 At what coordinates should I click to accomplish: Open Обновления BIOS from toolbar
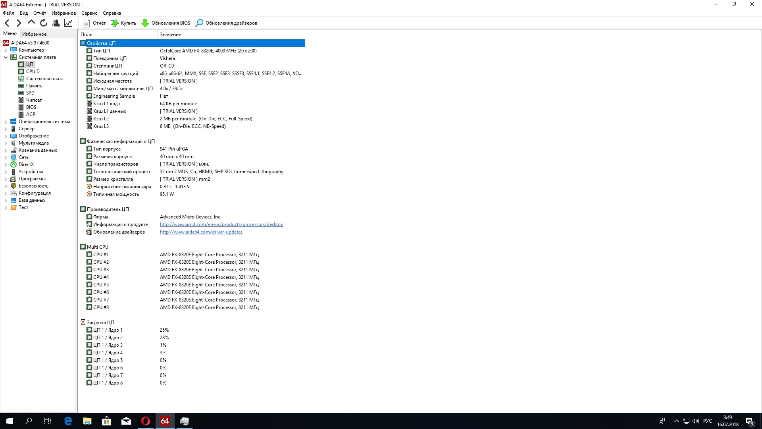pyautogui.click(x=166, y=23)
